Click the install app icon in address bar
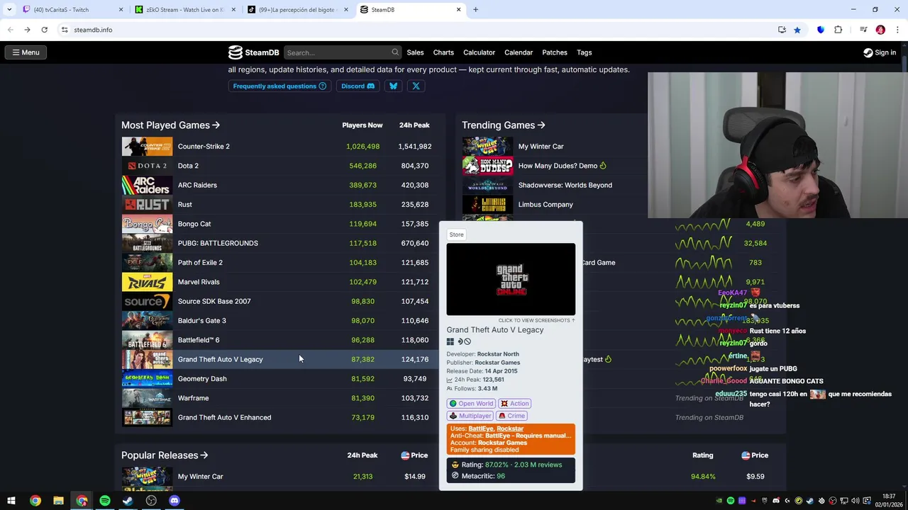Screen dimensions: 908x510 [x=782, y=30]
